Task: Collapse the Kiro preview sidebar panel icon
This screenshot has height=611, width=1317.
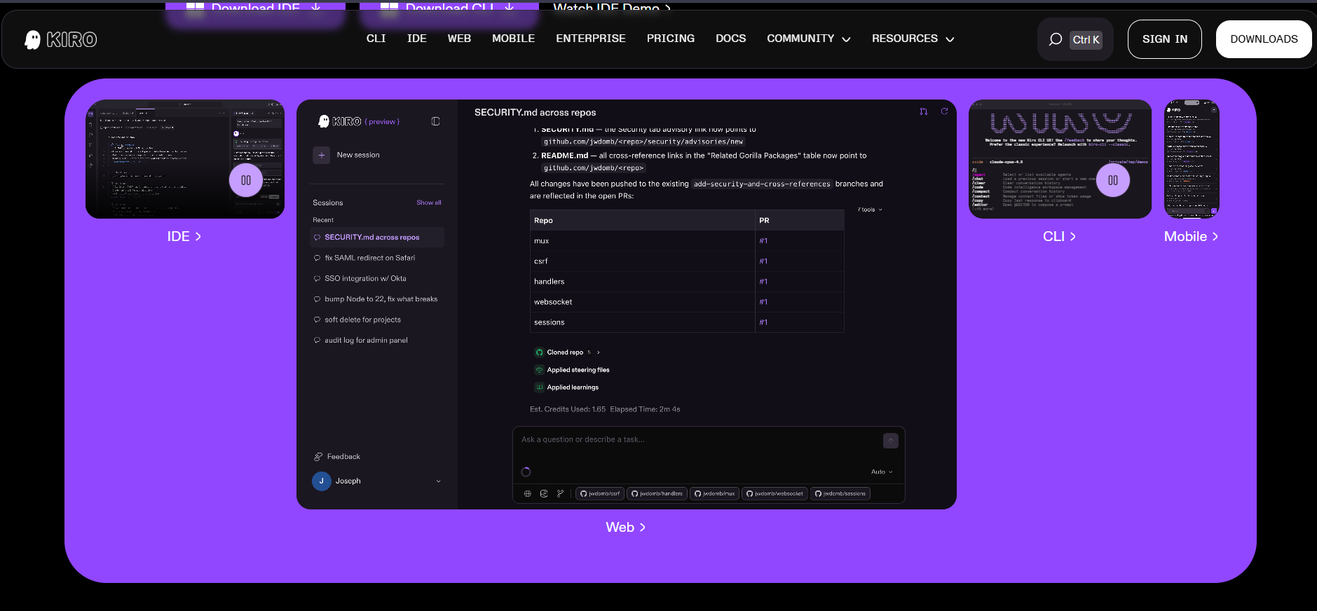Action: [x=435, y=121]
